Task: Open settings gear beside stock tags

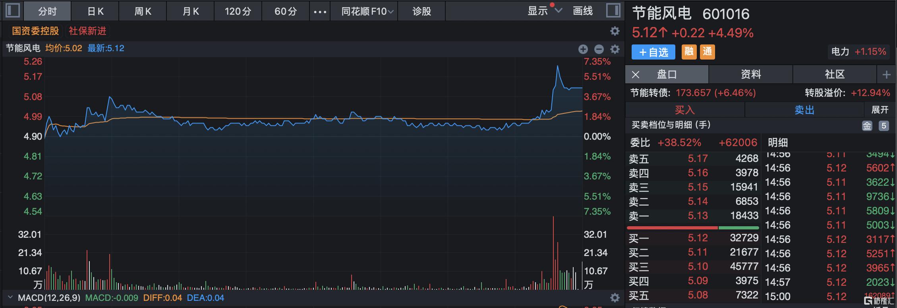Action: click(615, 31)
